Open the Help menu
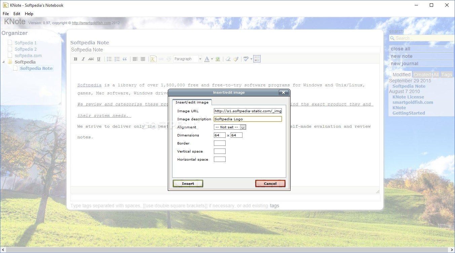 pyautogui.click(x=29, y=14)
